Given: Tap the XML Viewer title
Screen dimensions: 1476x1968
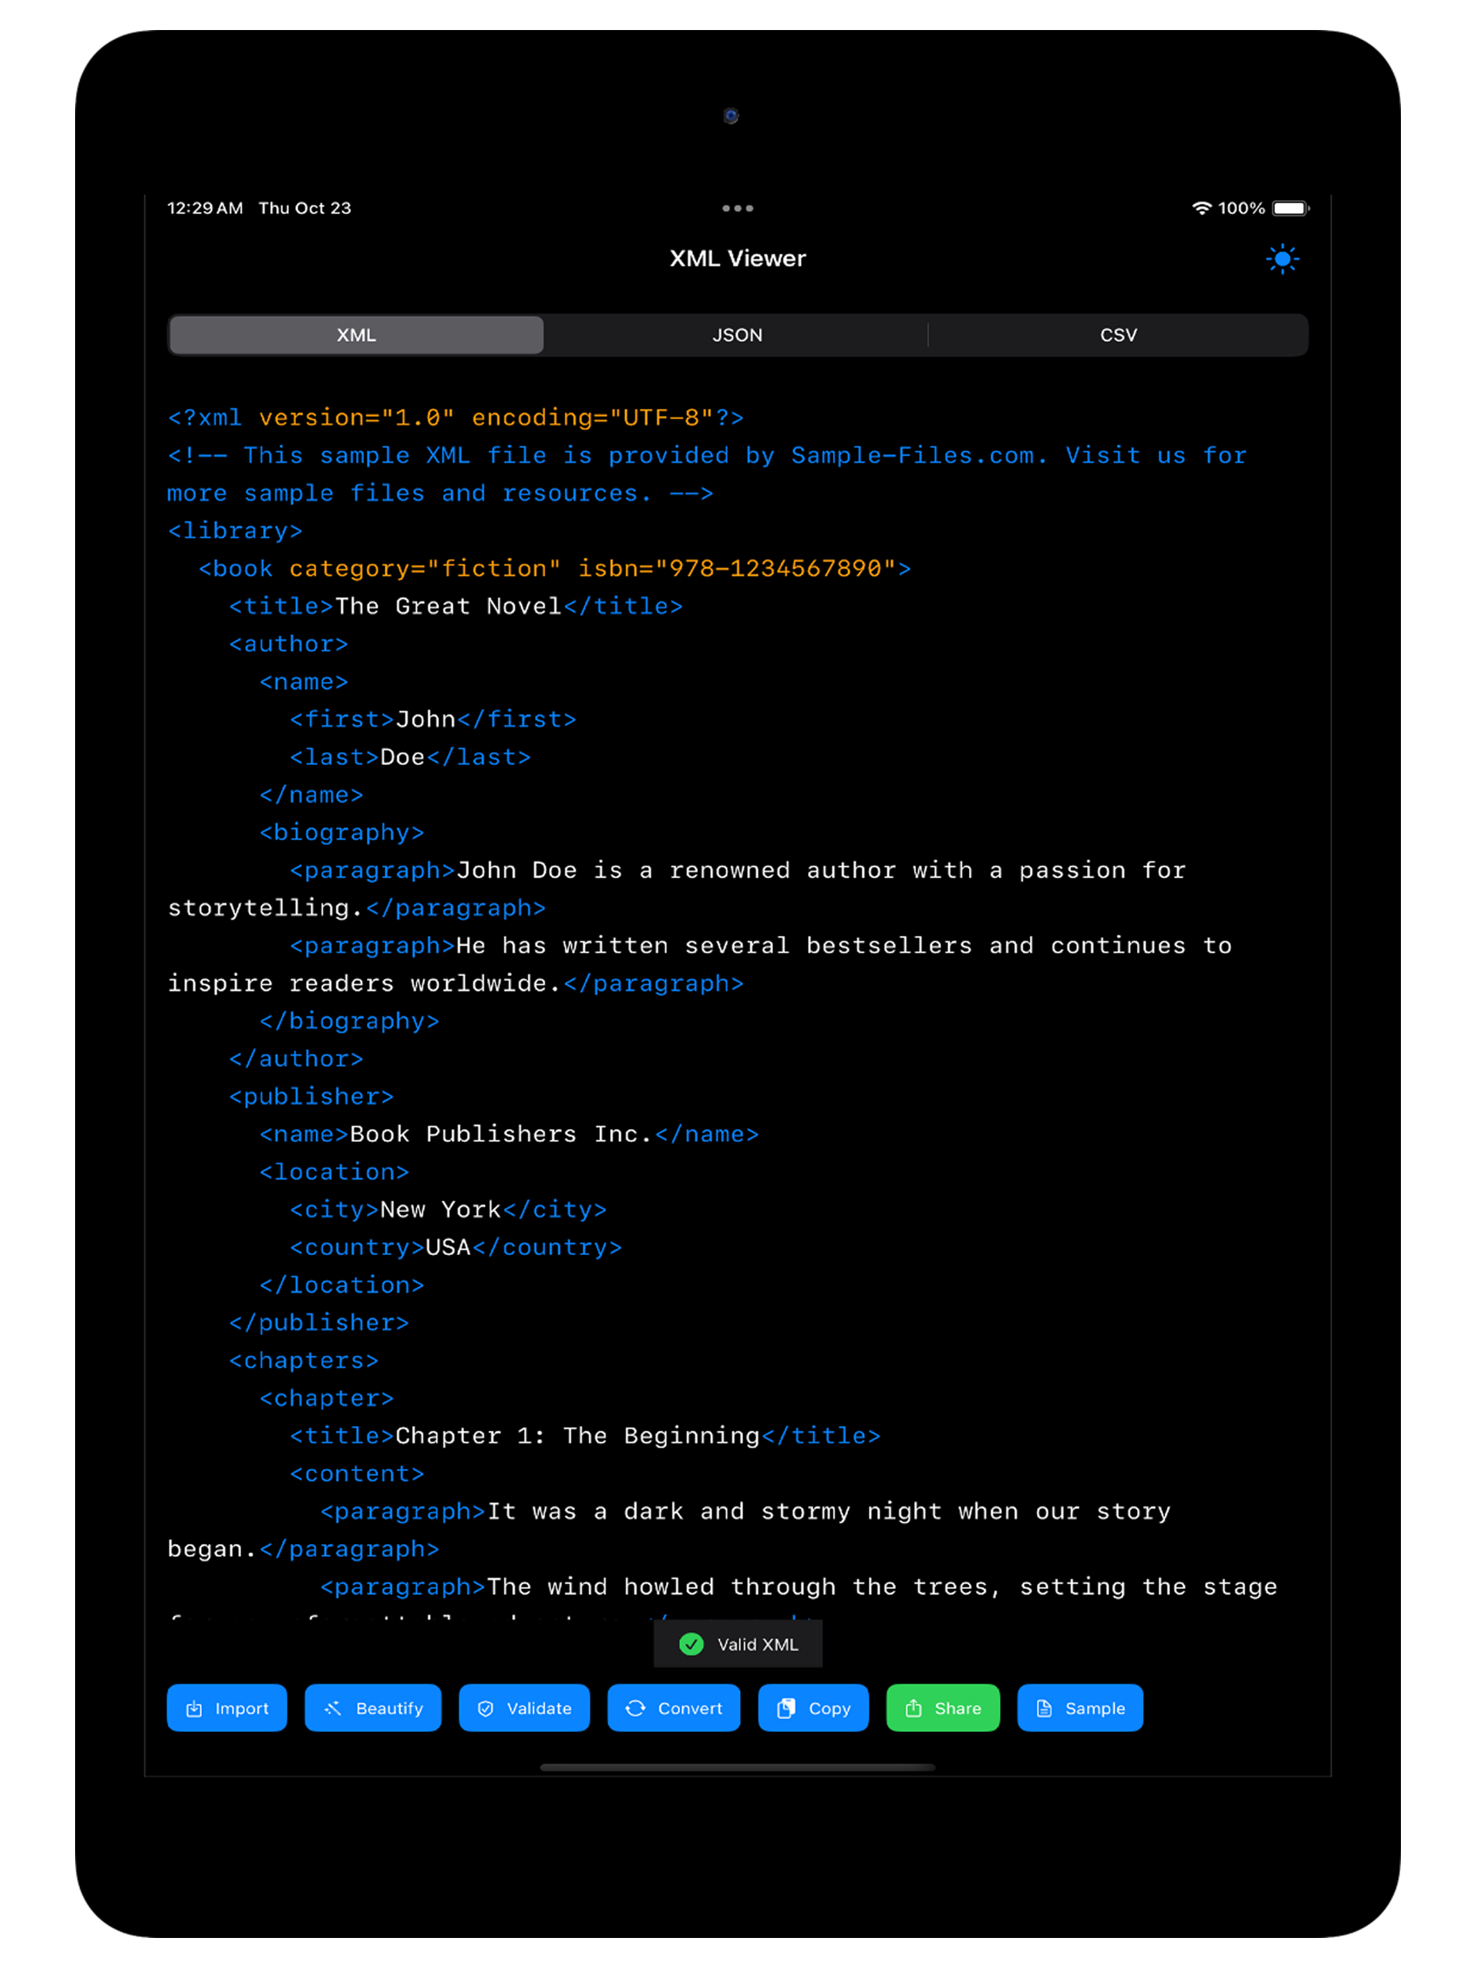Looking at the screenshot, I should [x=737, y=259].
